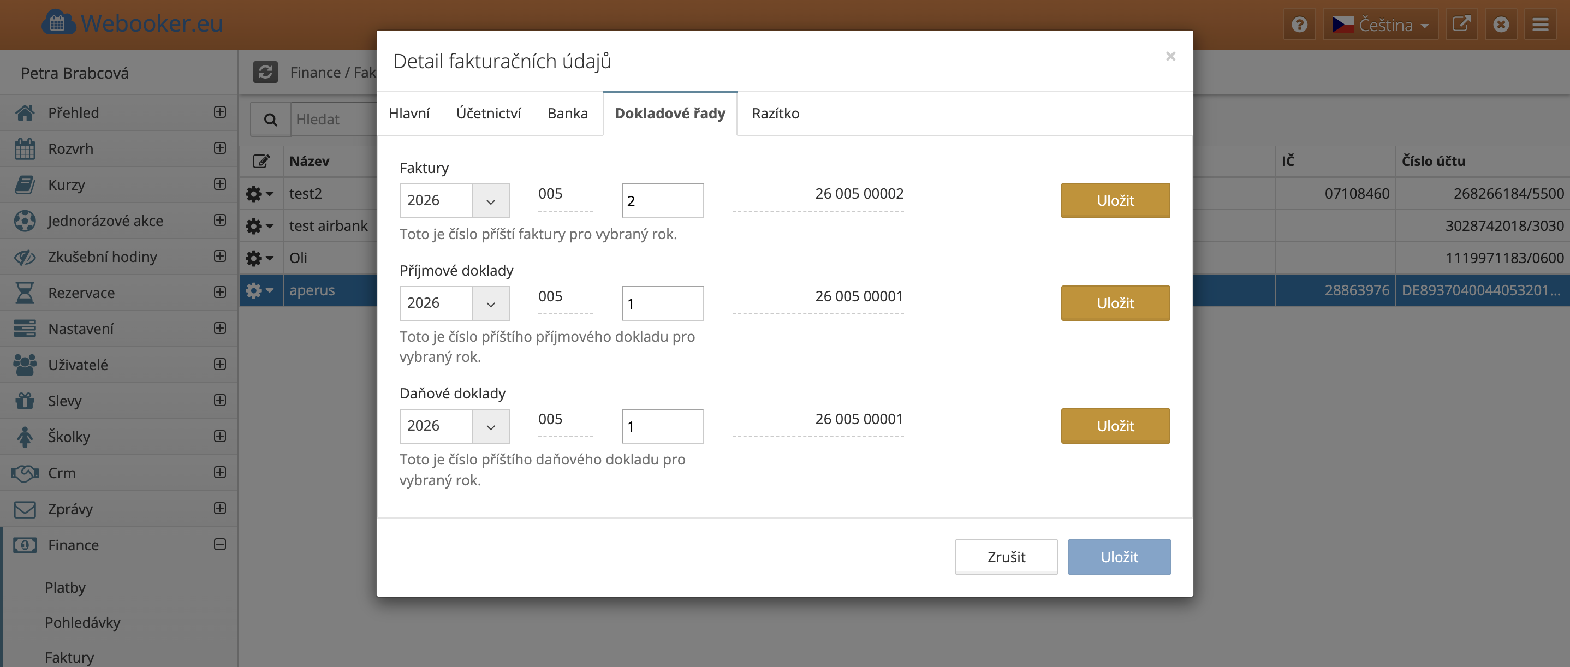The image size is (1570, 667).
Task: Click the search magnifier icon
Action: (x=271, y=120)
